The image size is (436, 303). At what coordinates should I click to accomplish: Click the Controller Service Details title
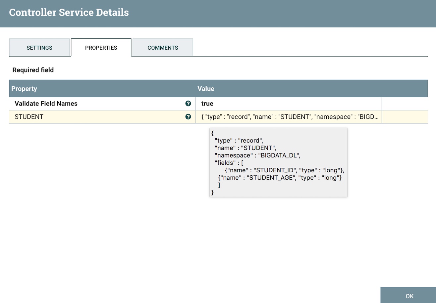[x=69, y=13]
